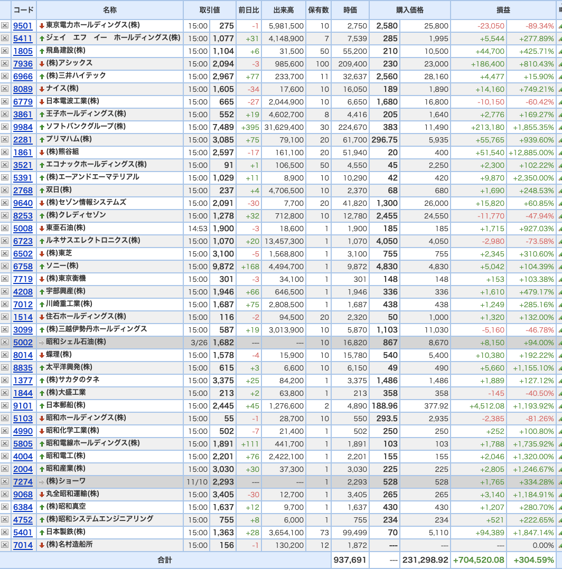The image size is (562, 569).
Task: Select total purchase cost 231,298.92
Action: (425, 560)
